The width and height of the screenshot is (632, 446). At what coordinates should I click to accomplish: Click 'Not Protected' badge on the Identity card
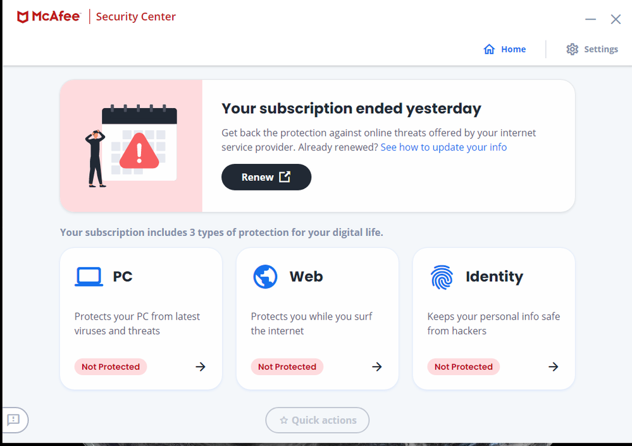[x=463, y=366]
